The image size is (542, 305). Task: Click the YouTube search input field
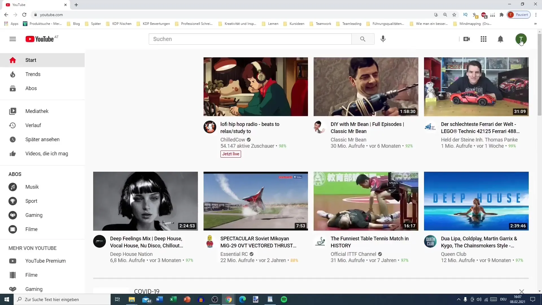[250, 39]
